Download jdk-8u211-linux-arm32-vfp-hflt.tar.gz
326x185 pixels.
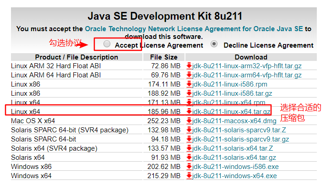247,66
